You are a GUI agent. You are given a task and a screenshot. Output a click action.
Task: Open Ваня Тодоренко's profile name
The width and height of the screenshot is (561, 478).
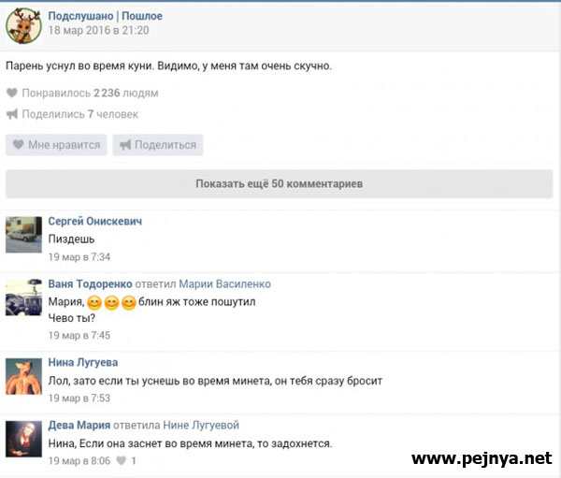click(x=90, y=283)
